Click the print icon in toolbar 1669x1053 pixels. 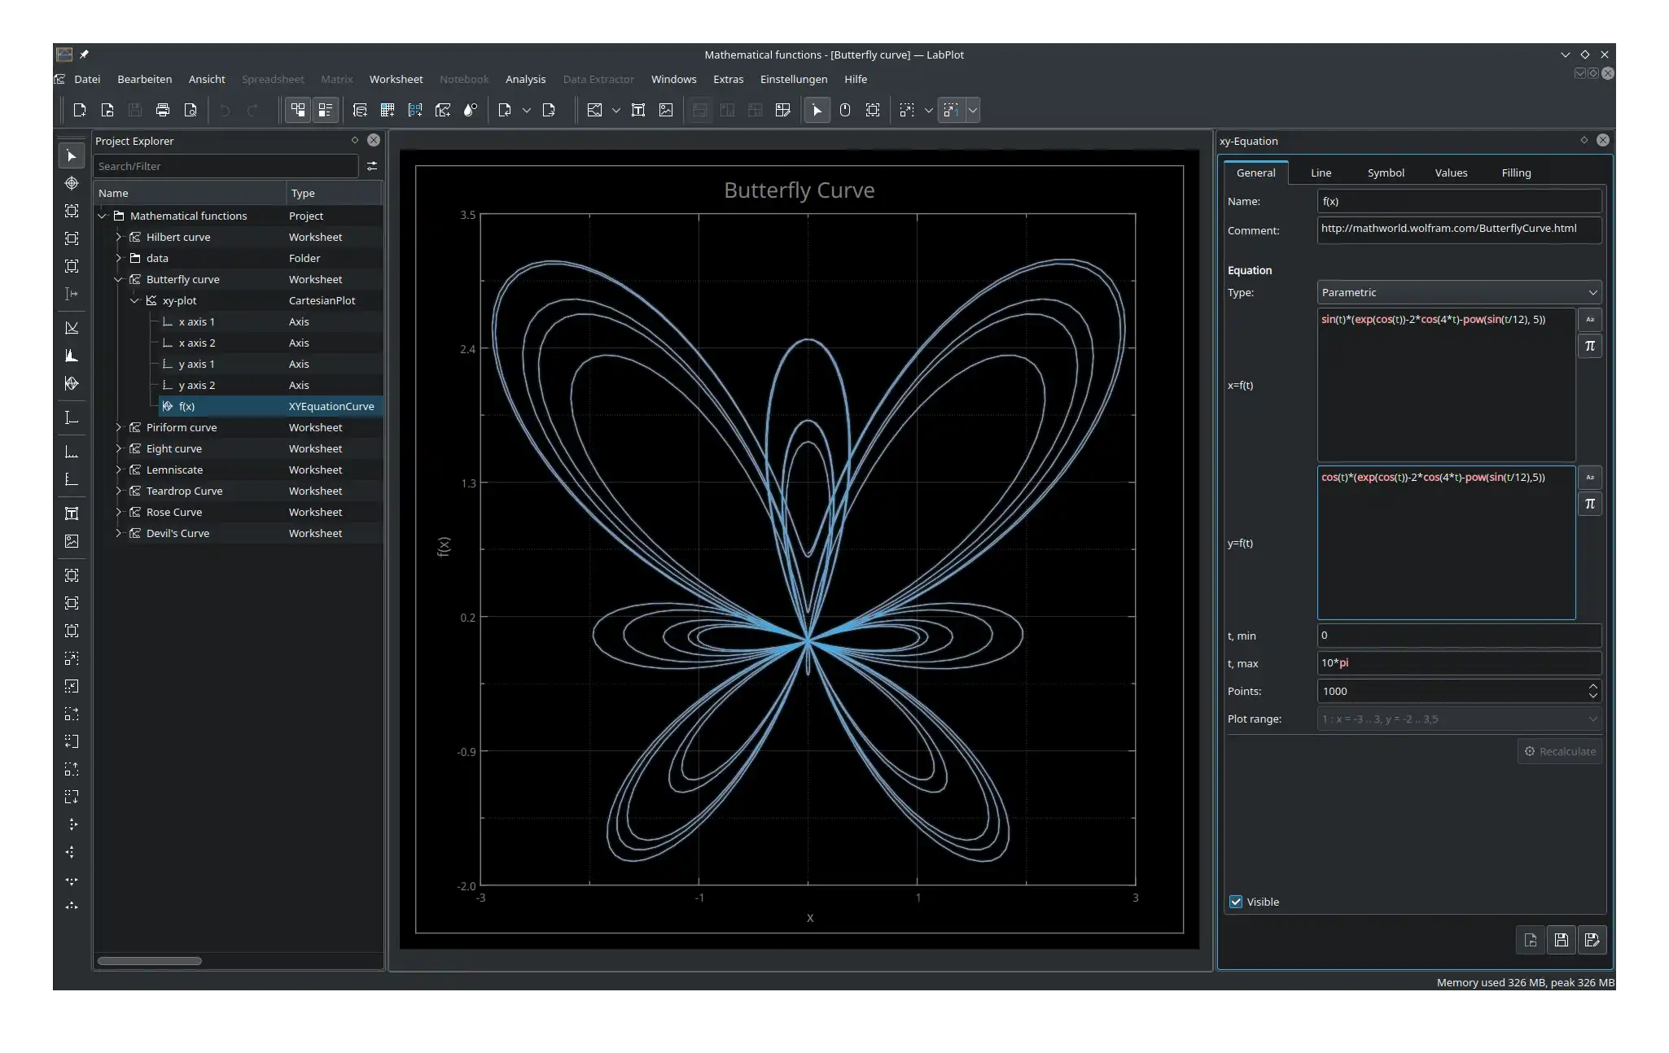tap(161, 109)
